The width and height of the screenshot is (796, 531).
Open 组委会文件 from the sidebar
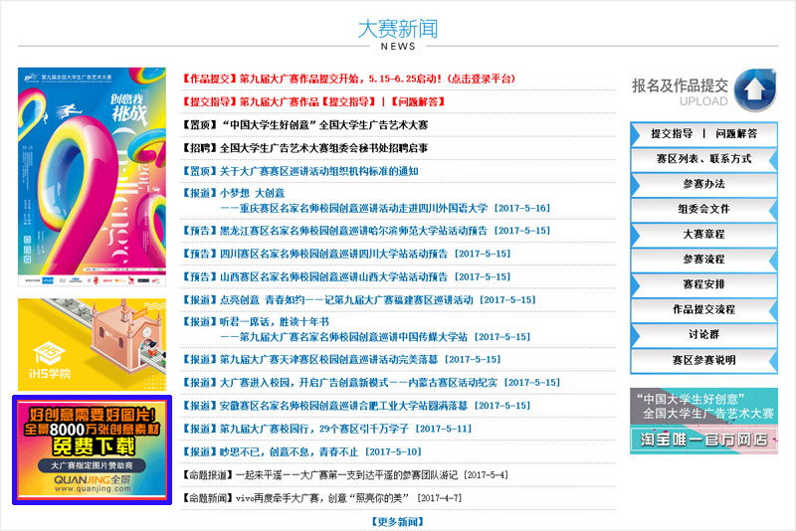(703, 210)
